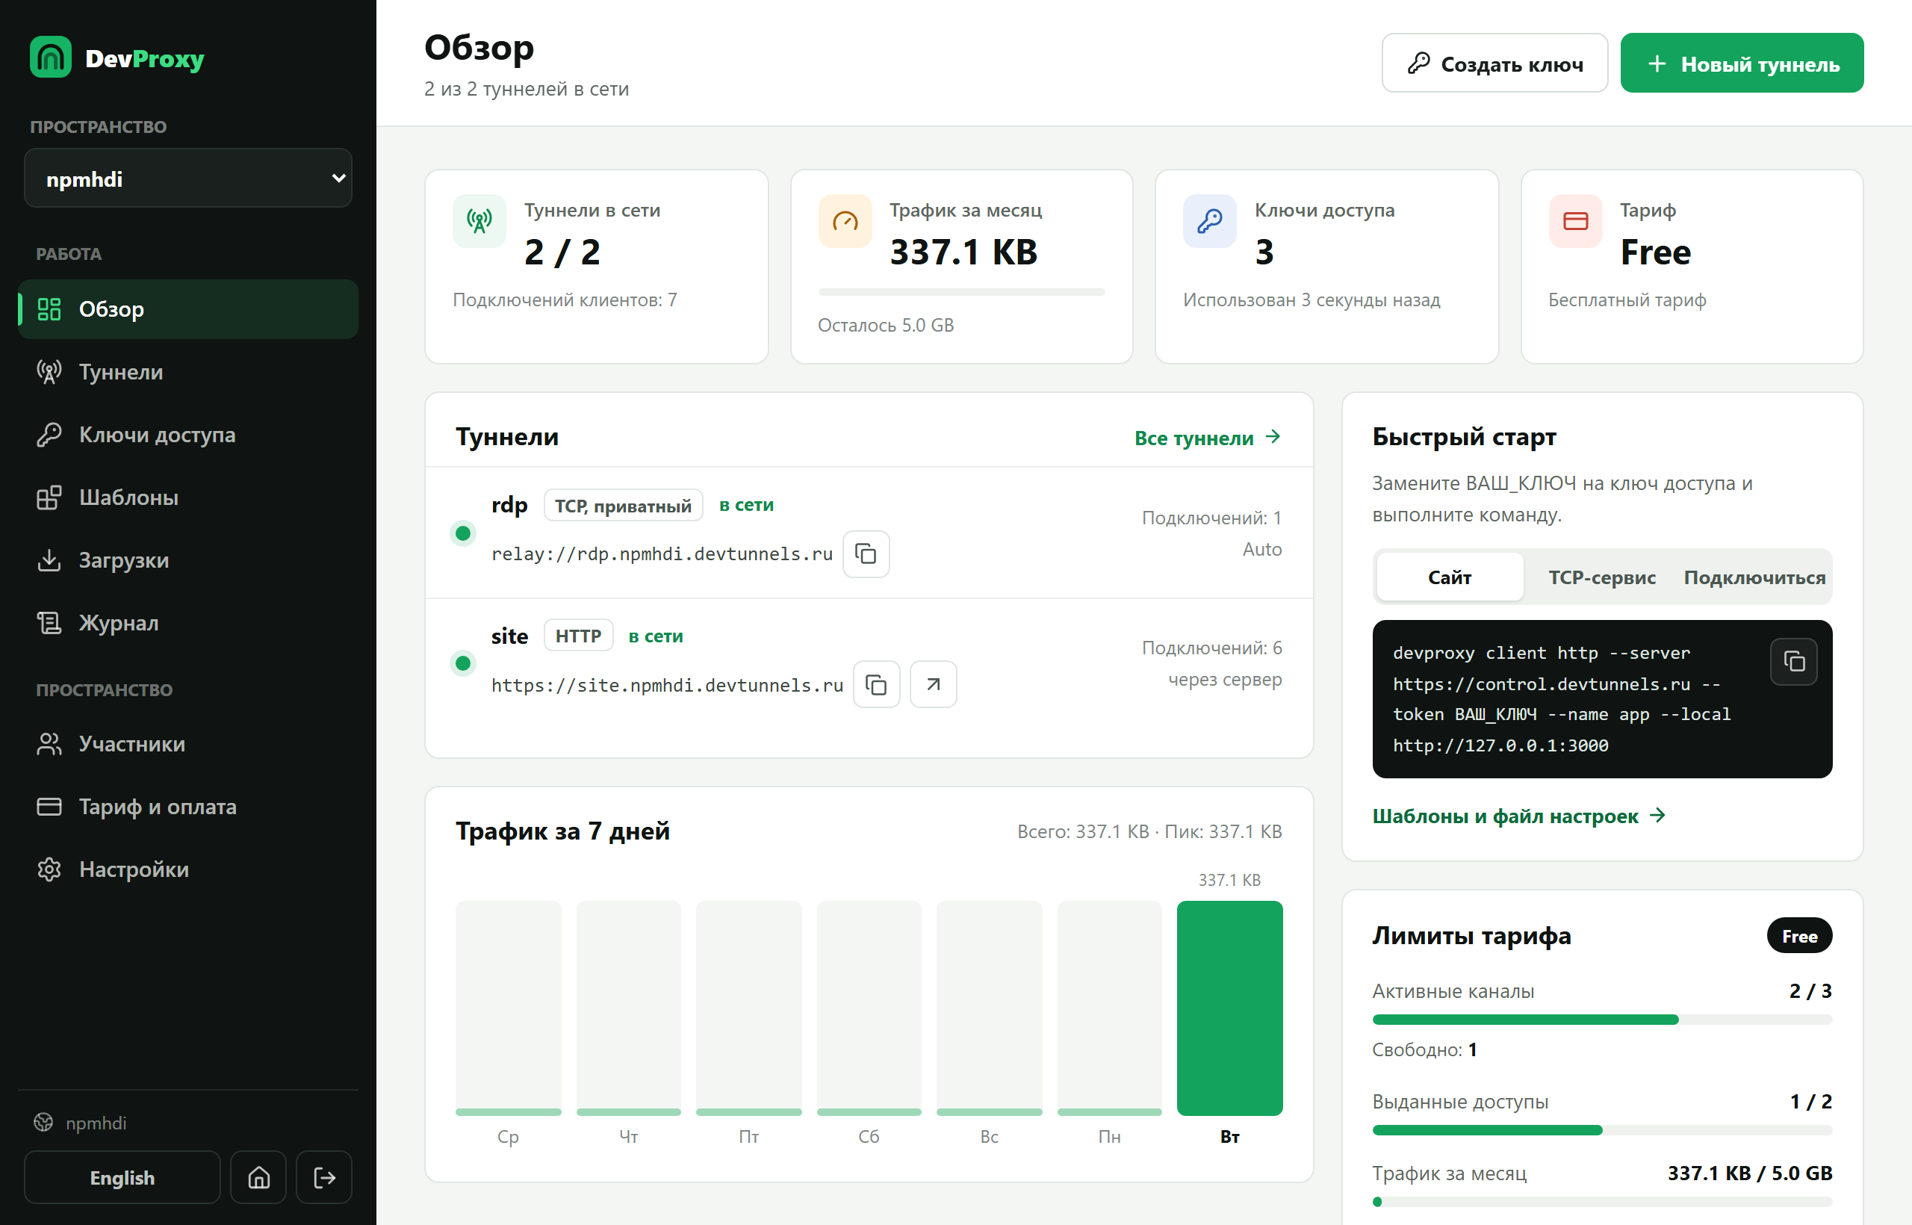
Task: Click the Новый туннель button
Action: (1742, 63)
